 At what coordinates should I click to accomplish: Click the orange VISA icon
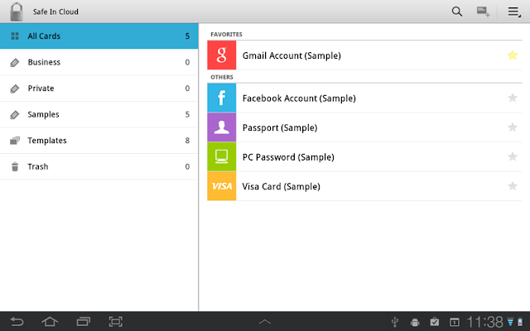point(222,186)
